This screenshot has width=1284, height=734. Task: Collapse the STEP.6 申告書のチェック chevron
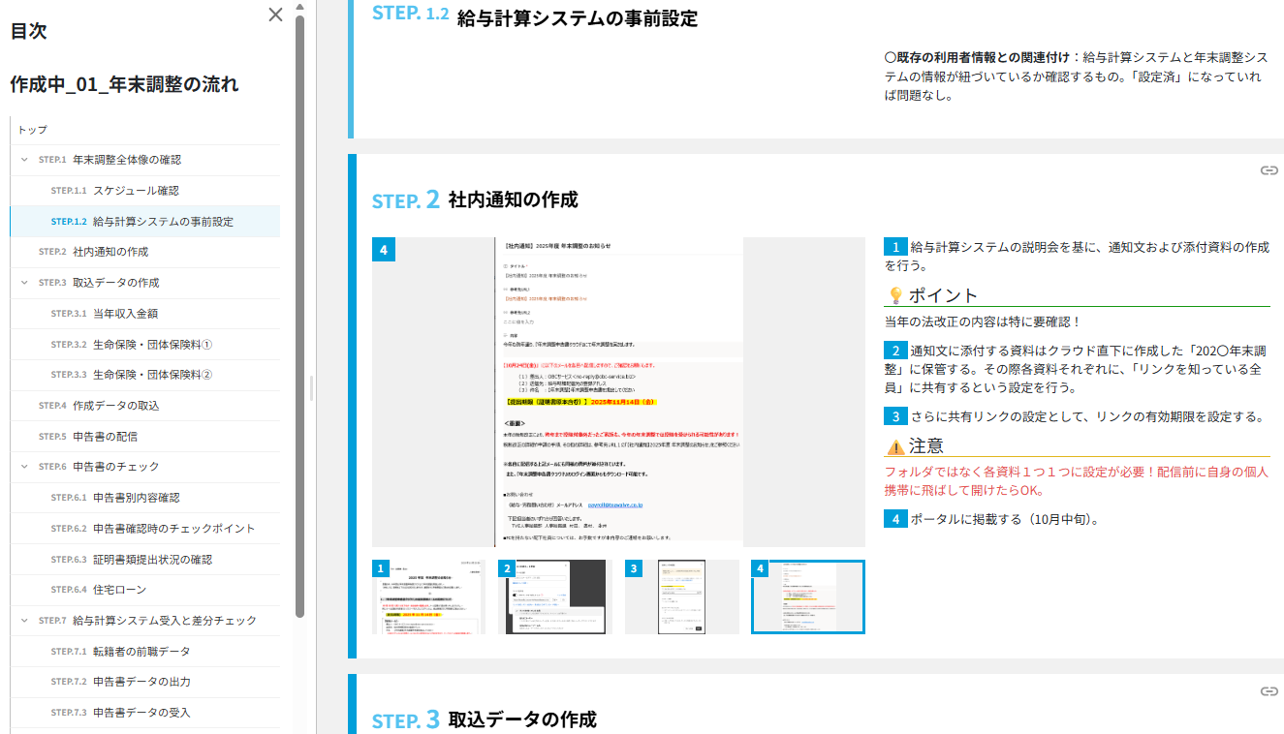coord(25,467)
